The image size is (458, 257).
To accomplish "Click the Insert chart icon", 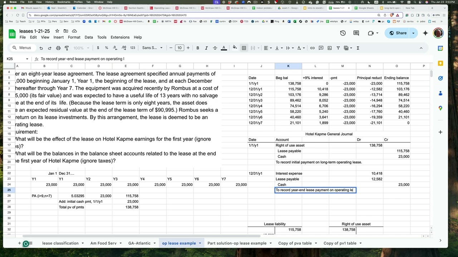I will click(x=330, y=48).
